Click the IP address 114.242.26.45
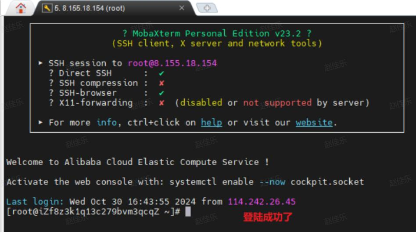 (262, 201)
